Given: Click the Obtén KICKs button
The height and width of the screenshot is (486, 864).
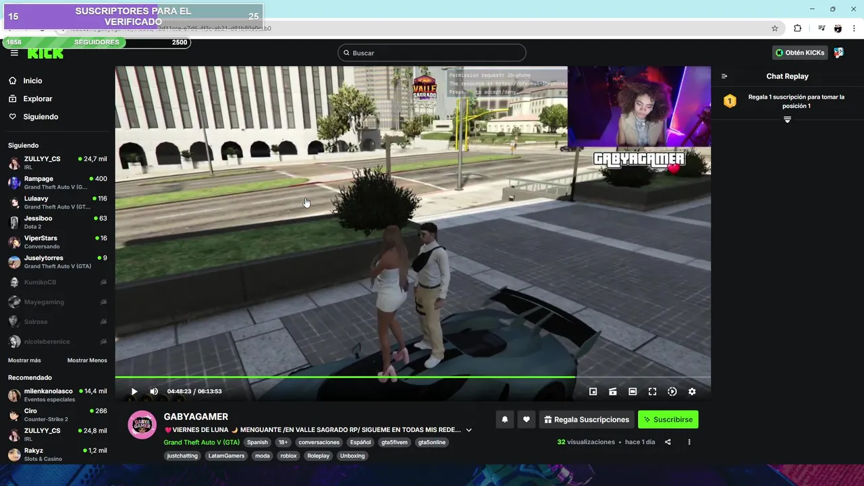Looking at the screenshot, I should click(800, 53).
